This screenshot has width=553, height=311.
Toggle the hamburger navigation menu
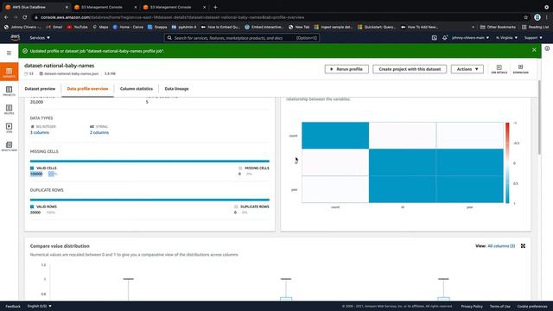10,53
